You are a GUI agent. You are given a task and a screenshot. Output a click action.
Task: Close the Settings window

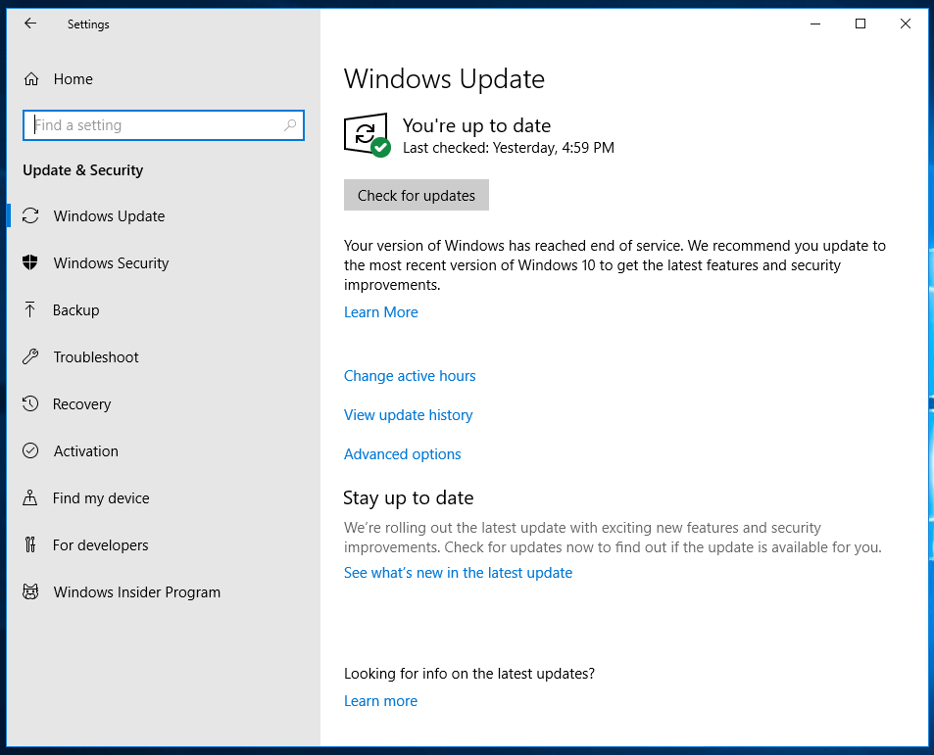pyautogui.click(x=905, y=24)
